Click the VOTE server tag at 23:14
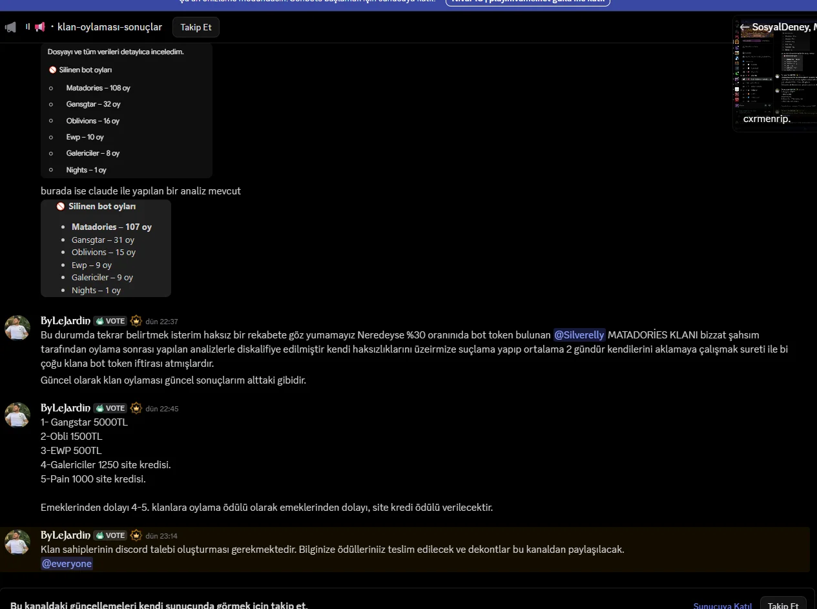Image resolution: width=817 pixels, height=609 pixels. (x=110, y=535)
